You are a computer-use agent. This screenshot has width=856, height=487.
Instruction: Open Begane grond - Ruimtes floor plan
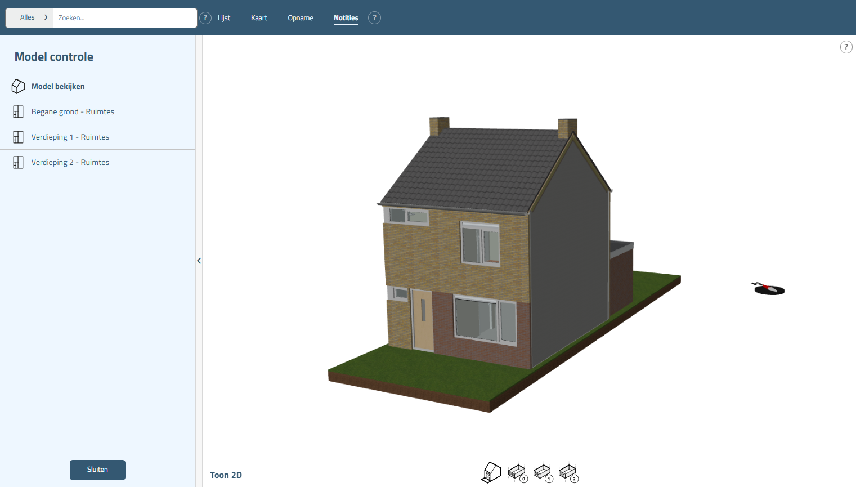[x=73, y=111]
